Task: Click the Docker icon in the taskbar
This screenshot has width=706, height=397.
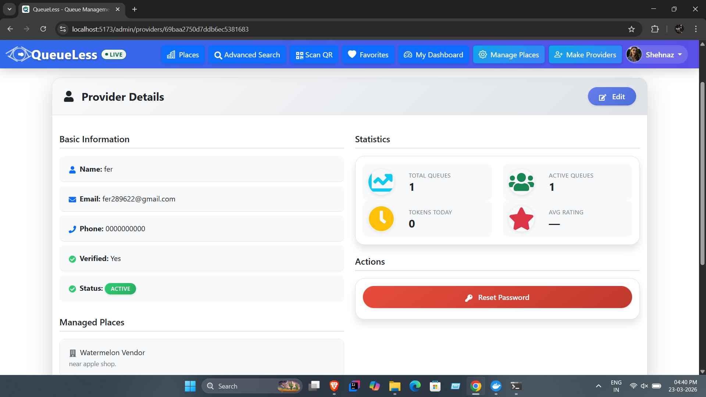Action: (496, 386)
